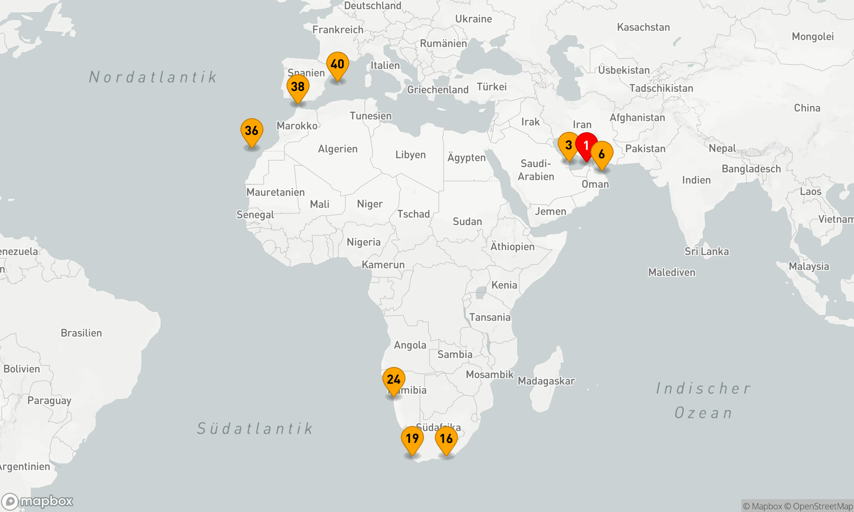The height and width of the screenshot is (512, 854).
Task: Open the marker numbered 16
Action: pyautogui.click(x=446, y=439)
